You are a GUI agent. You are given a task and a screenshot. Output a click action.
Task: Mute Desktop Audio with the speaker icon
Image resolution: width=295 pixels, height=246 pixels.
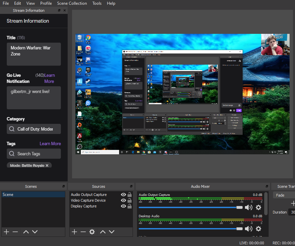click(x=249, y=228)
